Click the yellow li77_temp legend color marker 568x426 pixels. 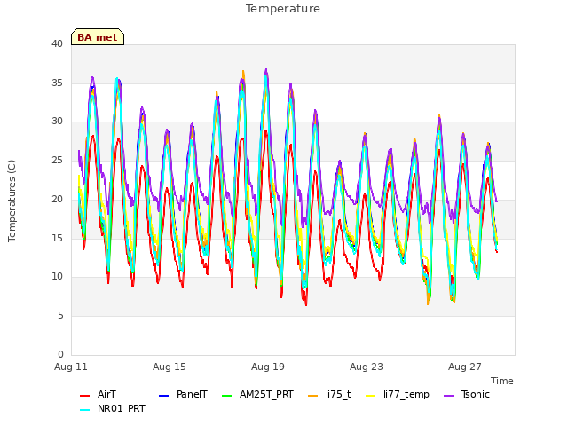coord(371,396)
